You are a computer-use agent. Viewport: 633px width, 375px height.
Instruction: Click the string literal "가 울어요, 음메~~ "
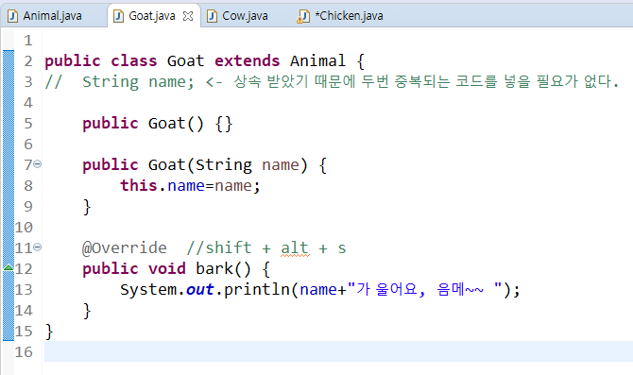point(425,289)
